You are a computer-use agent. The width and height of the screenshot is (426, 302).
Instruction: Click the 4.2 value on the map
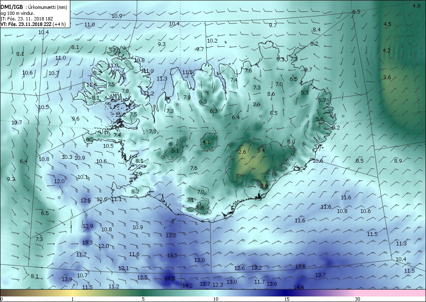point(387,51)
